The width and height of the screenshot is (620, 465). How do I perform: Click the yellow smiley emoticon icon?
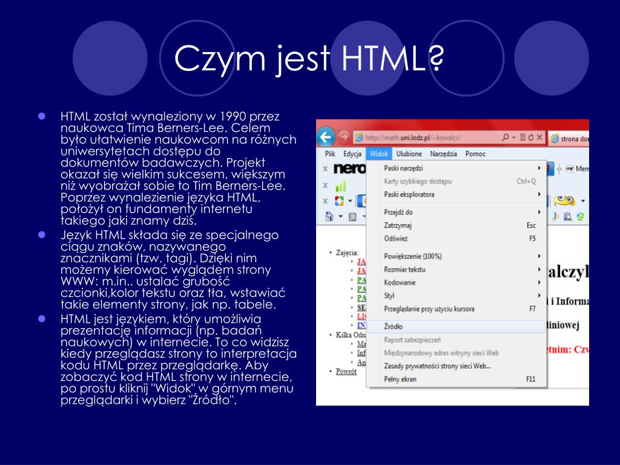(564, 200)
